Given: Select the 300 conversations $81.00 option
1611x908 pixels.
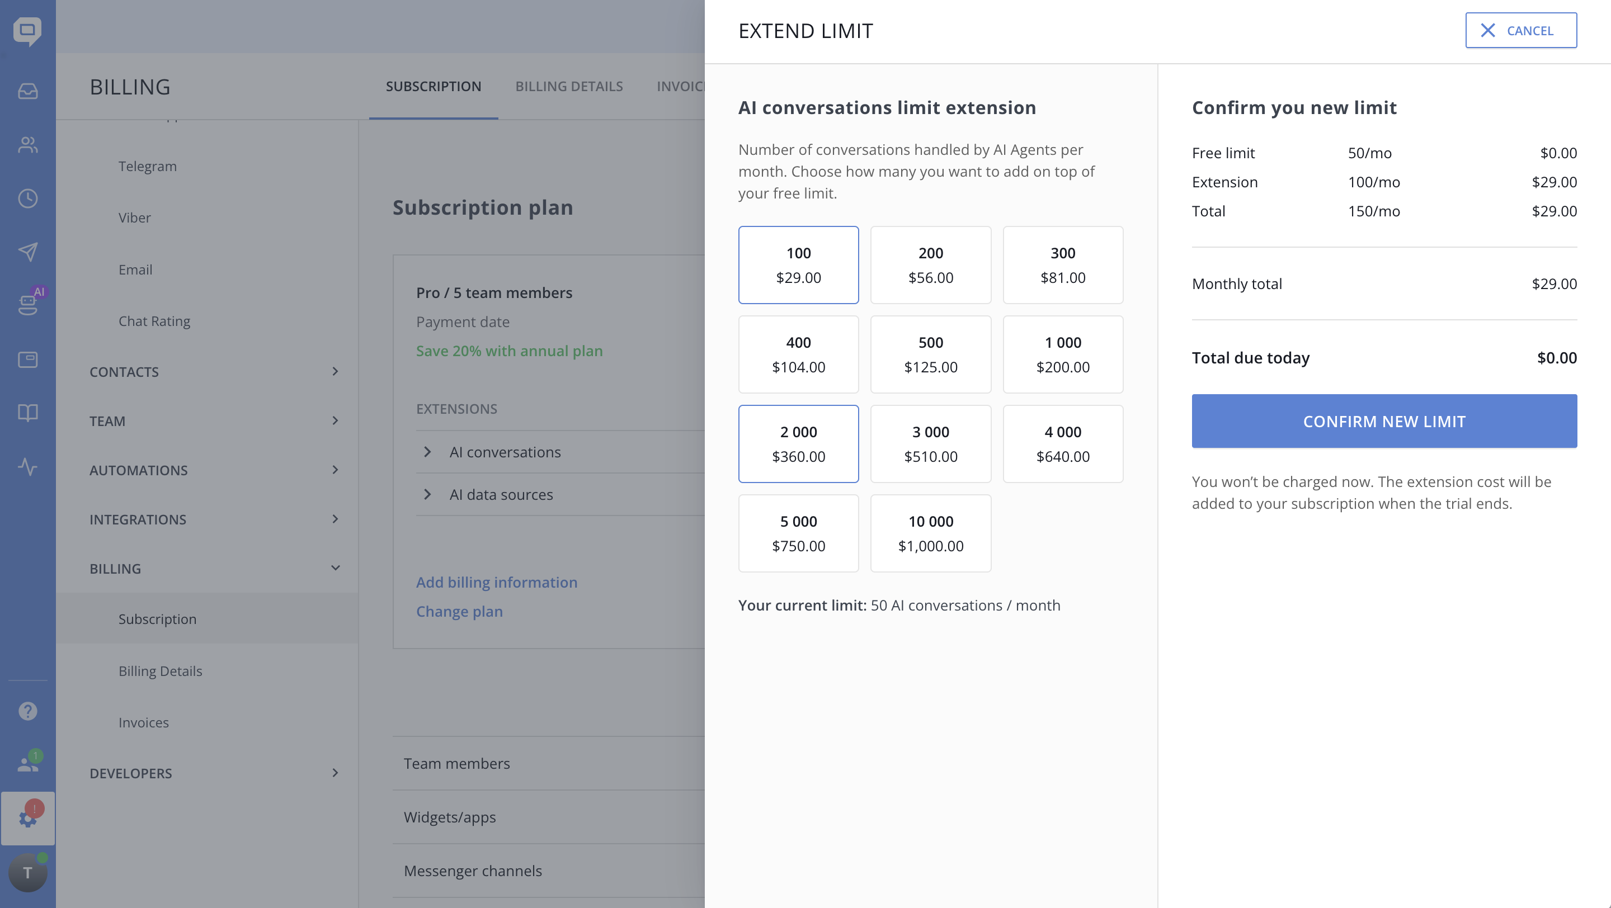Looking at the screenshot, I should pos(1063,265).
